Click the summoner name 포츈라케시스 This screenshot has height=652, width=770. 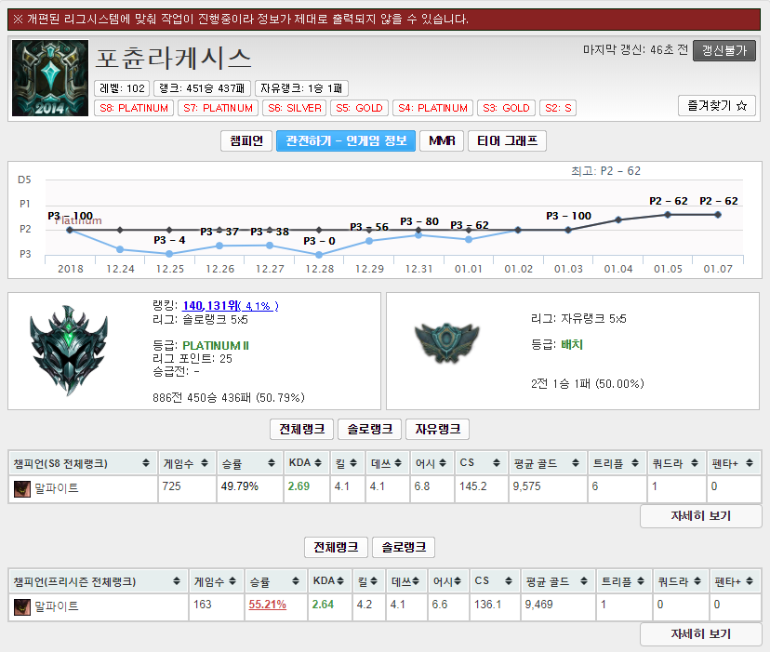tap(173, 59)
